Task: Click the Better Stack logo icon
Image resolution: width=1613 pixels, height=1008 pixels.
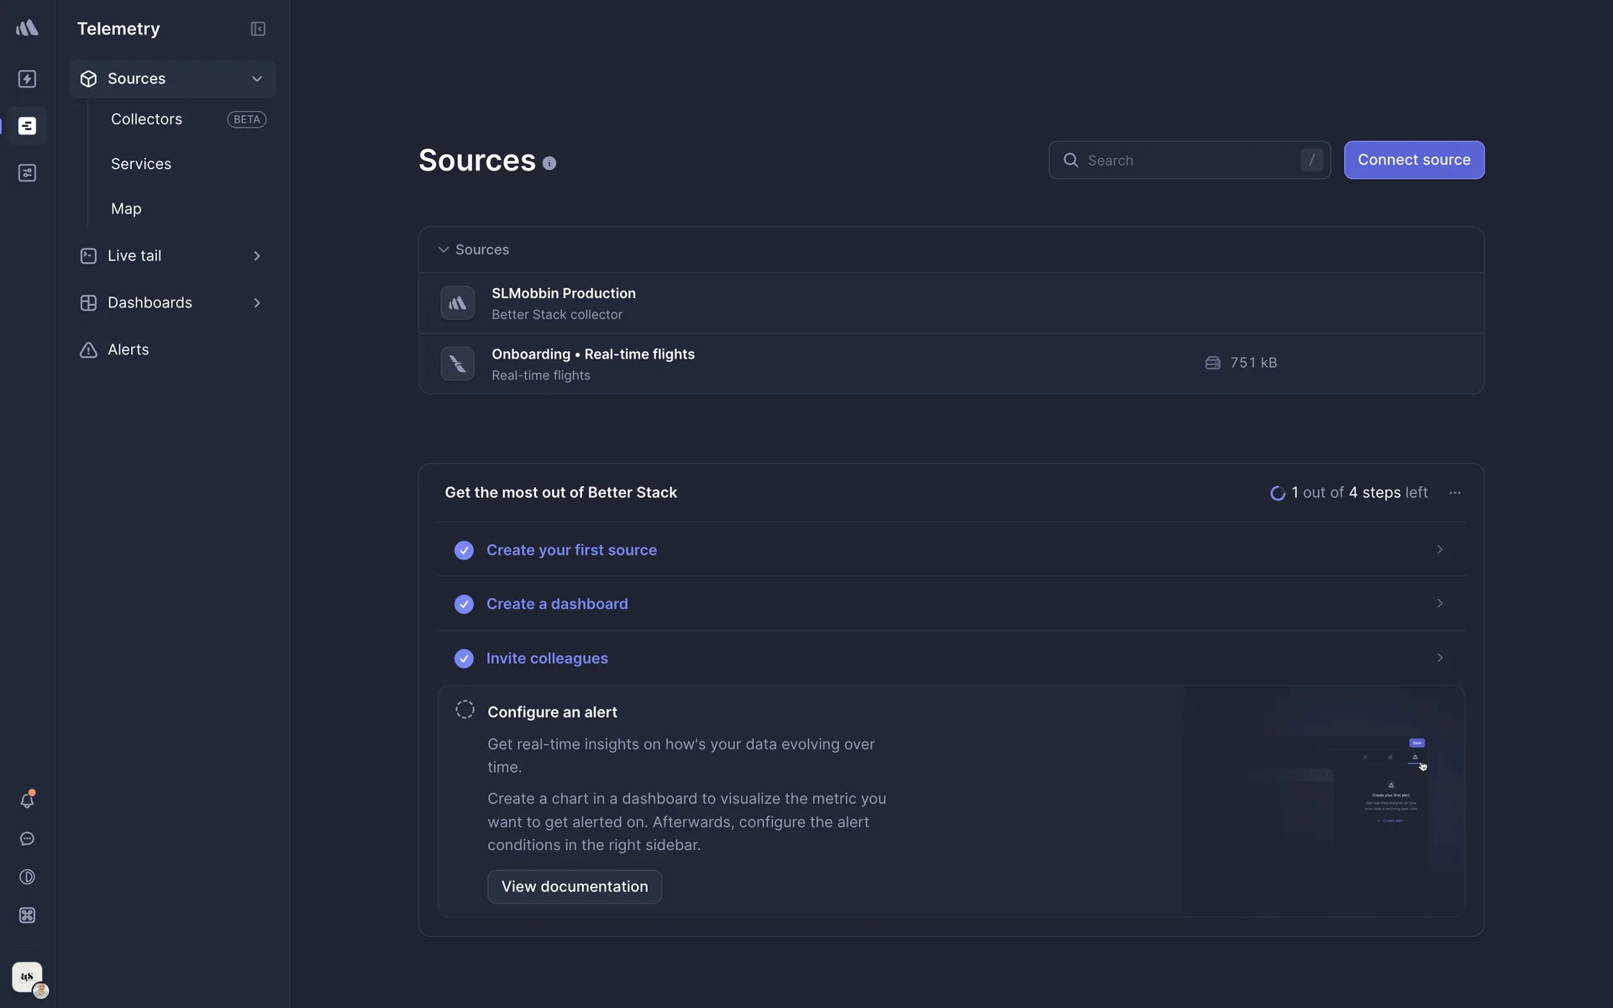Action: 27,28
